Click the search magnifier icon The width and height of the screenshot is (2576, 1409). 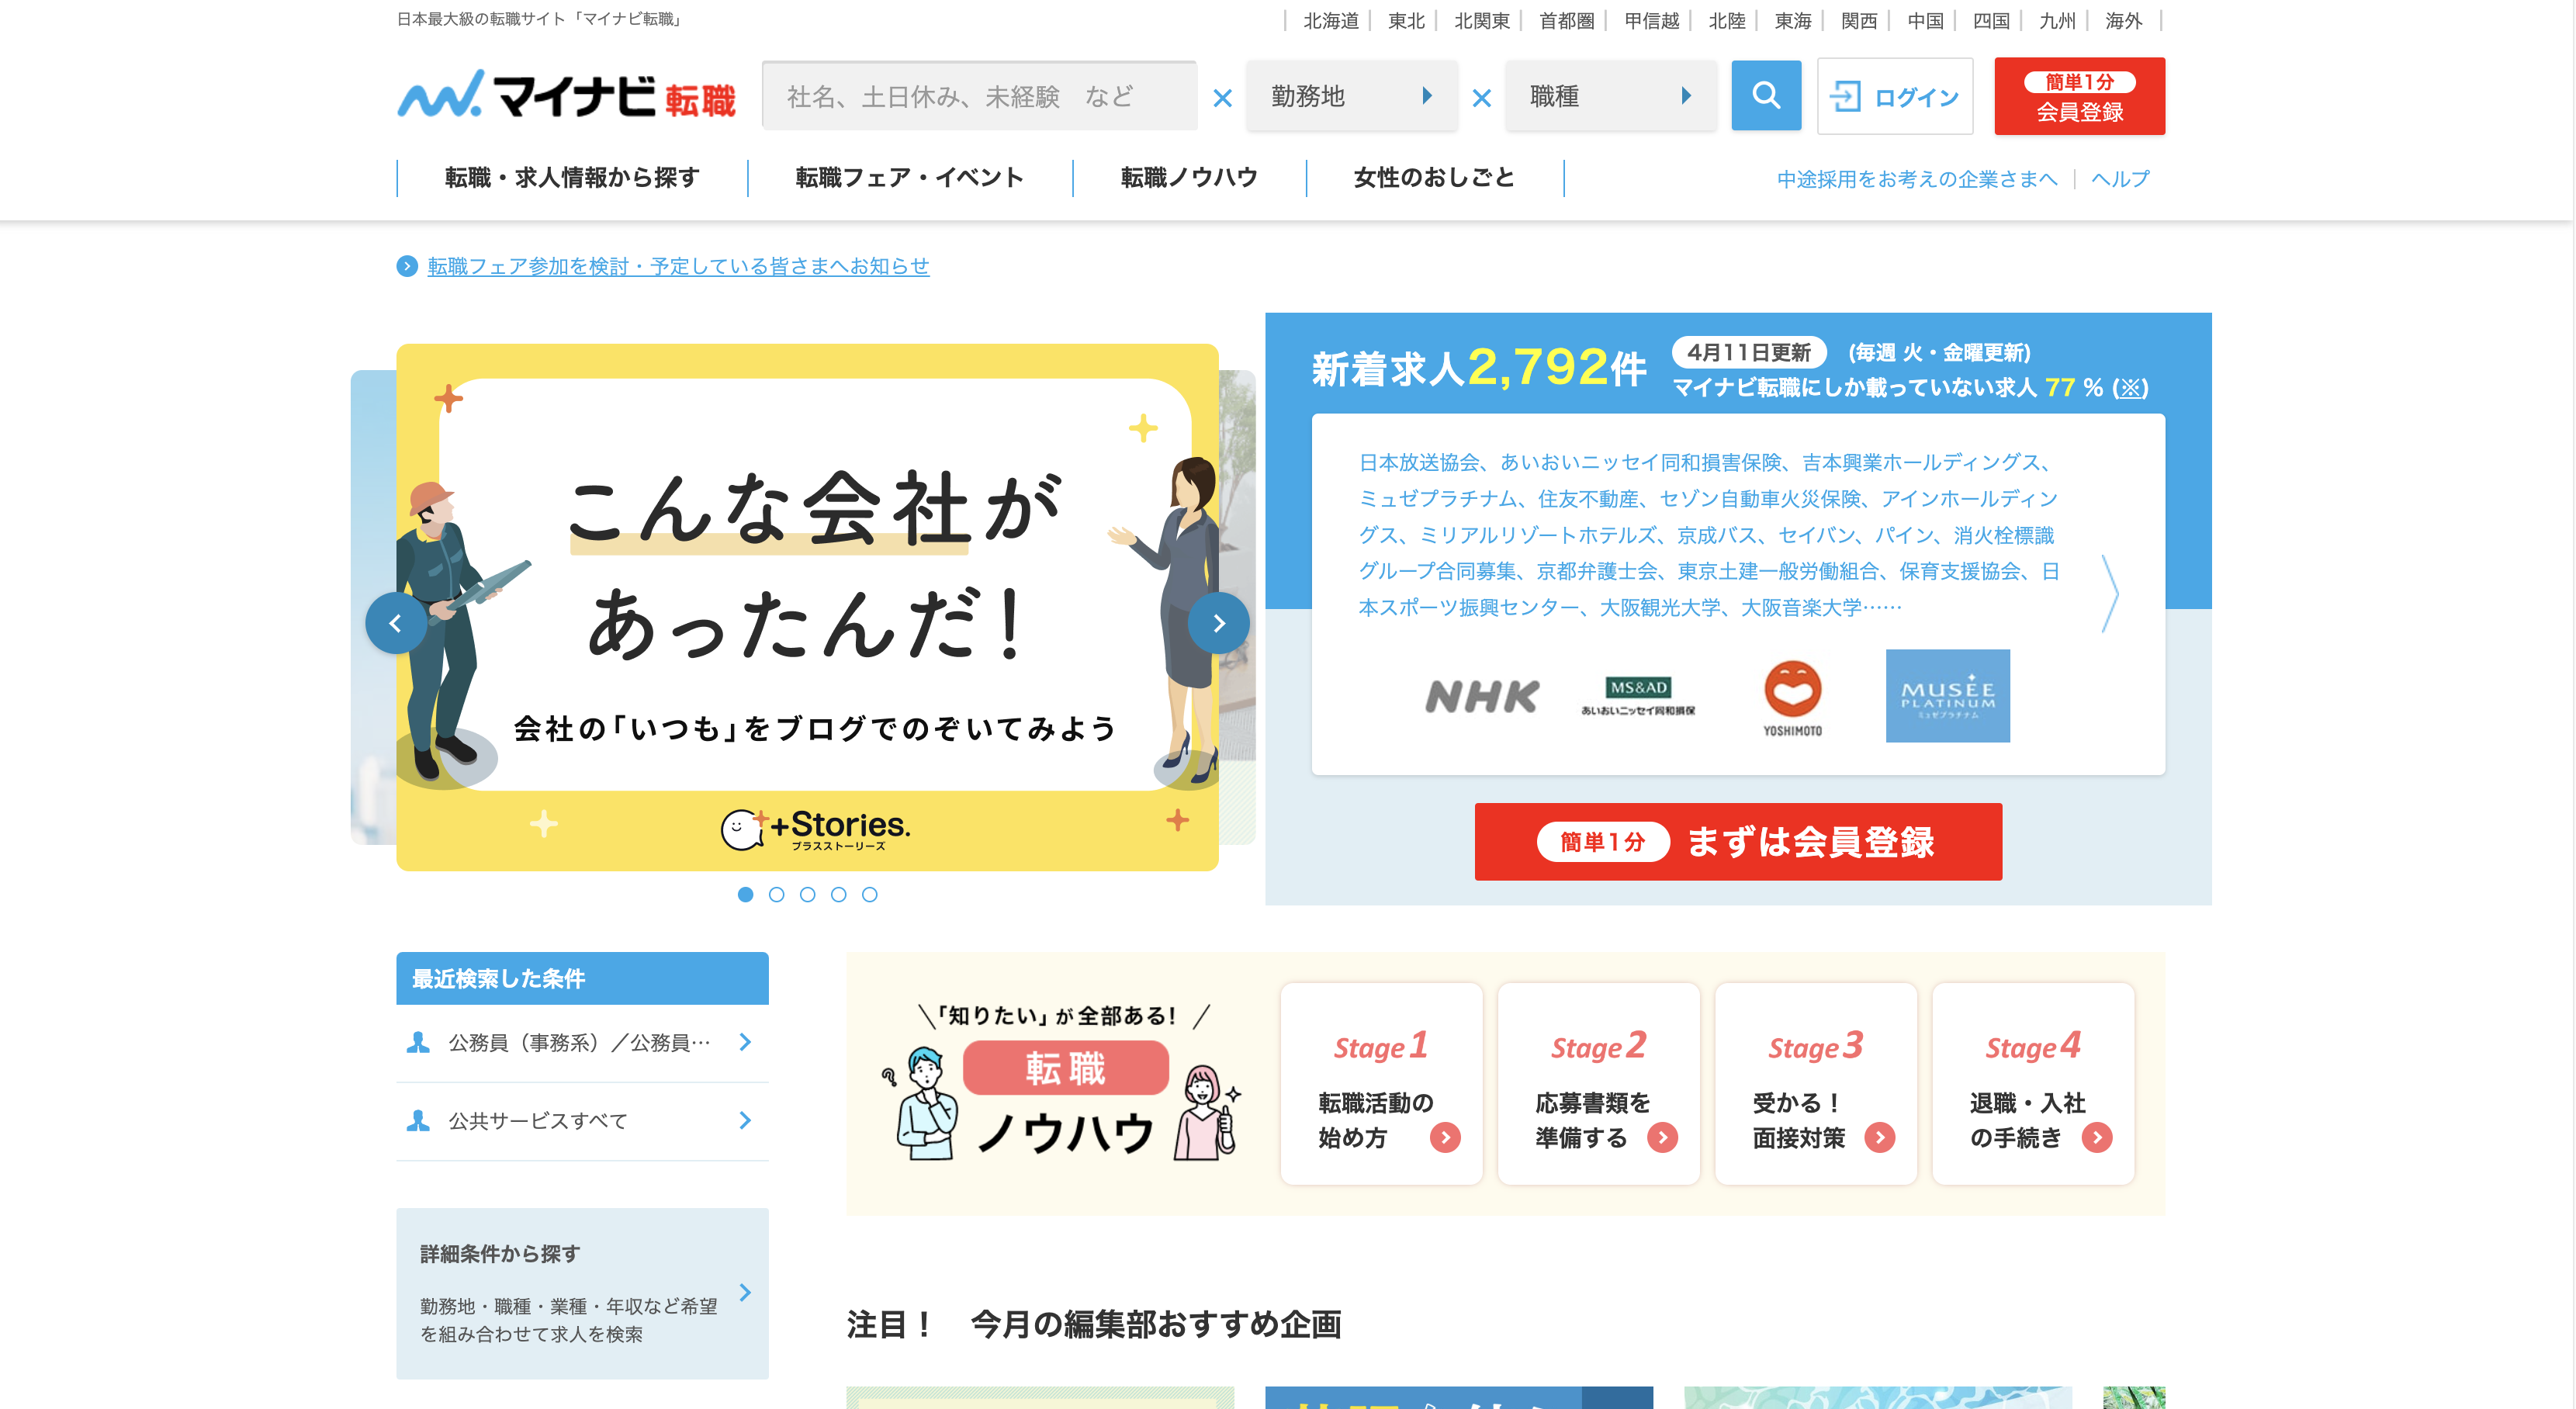coord(1766,95)
